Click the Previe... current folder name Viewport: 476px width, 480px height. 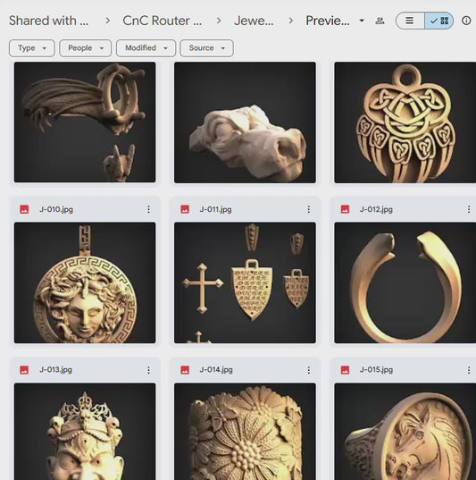tap(328, 21)
